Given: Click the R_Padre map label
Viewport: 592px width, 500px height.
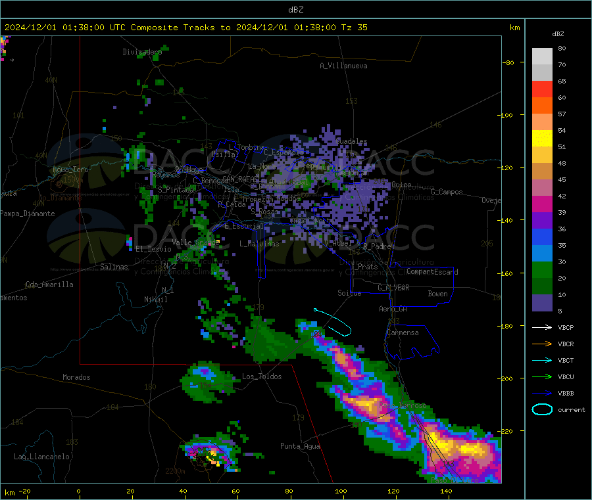Looking at the screenshot, I should pos(377,246).
